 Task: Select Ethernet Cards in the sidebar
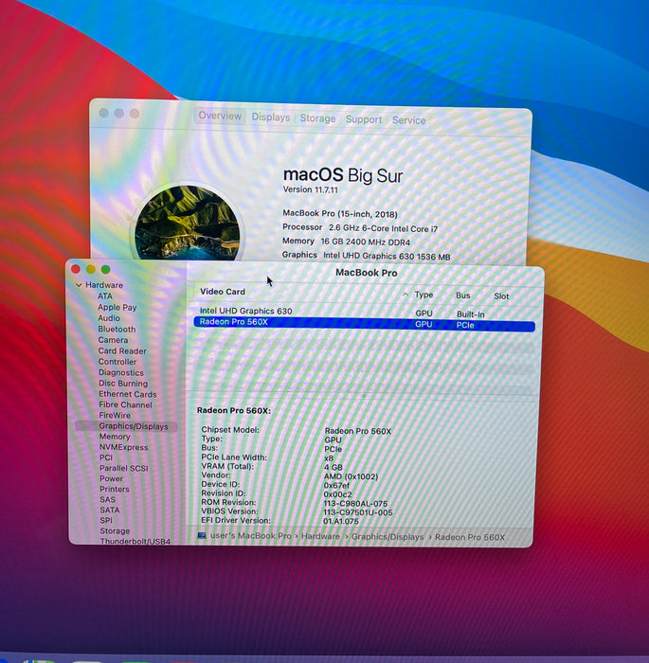tap(128, 394)
